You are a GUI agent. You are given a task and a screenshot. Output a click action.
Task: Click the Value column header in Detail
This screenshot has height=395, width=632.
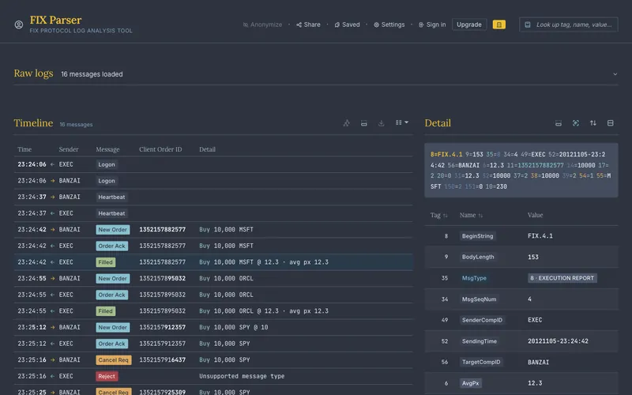(x=536, y=215)
